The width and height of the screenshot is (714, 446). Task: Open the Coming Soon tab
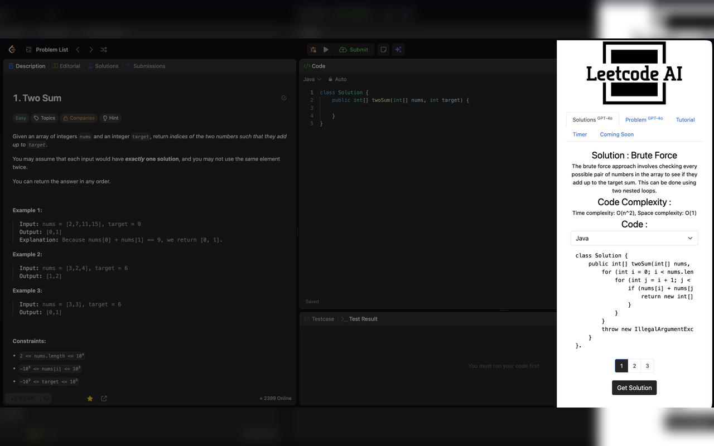click(x=617, y=134)
